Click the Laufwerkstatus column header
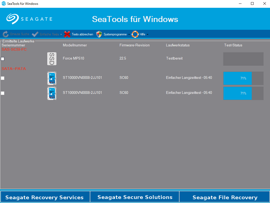The width and height of the screenshot is (270, 203). click(x=178, y=45)
